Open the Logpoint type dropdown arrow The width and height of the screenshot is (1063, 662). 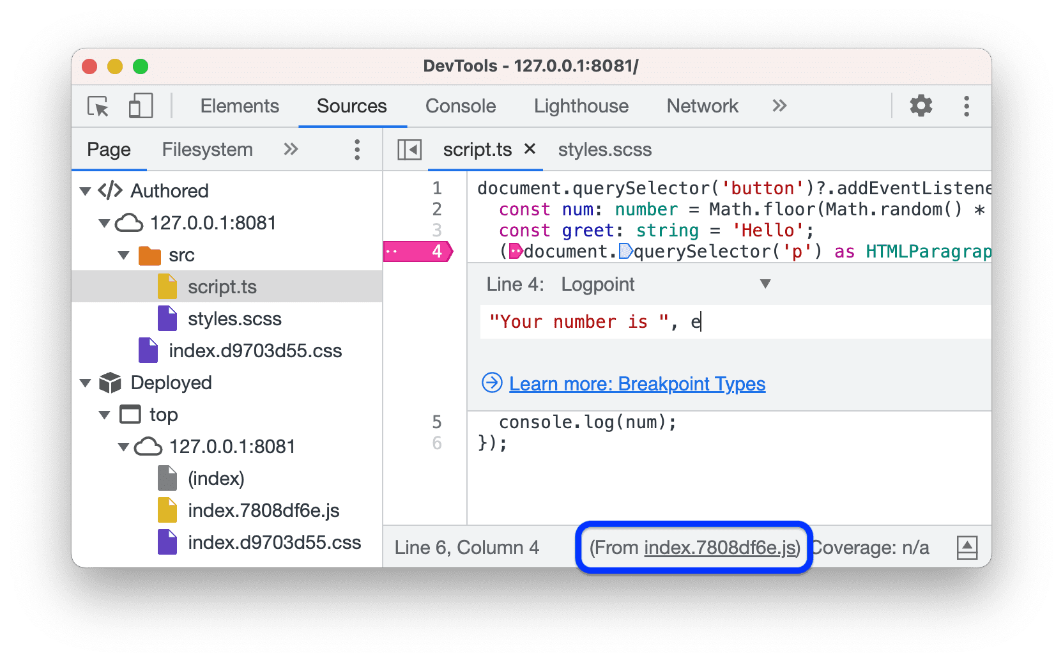click(765, 284)
